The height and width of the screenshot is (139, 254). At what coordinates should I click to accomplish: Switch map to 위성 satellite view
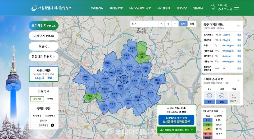[x=192, y=24]
